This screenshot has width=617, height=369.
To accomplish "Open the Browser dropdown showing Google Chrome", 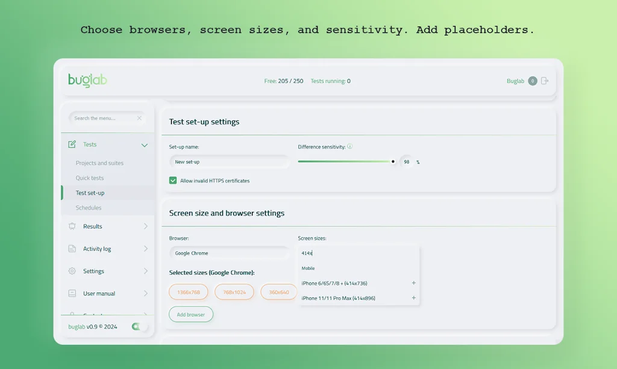I will coord(229,253).
